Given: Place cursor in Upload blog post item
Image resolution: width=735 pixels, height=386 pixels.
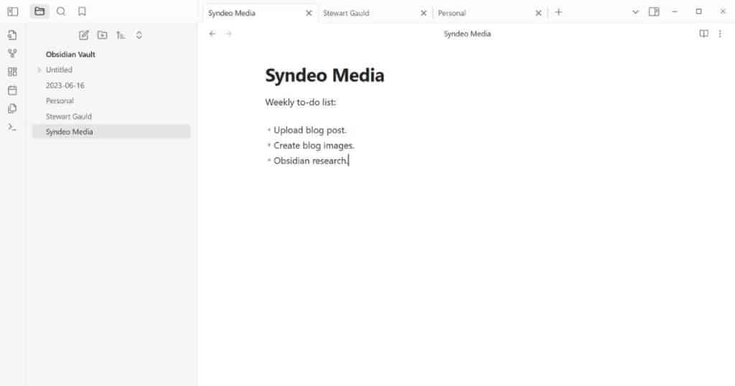Looking at the screenshot, I should pyautogui.click(x=310, y=131).
